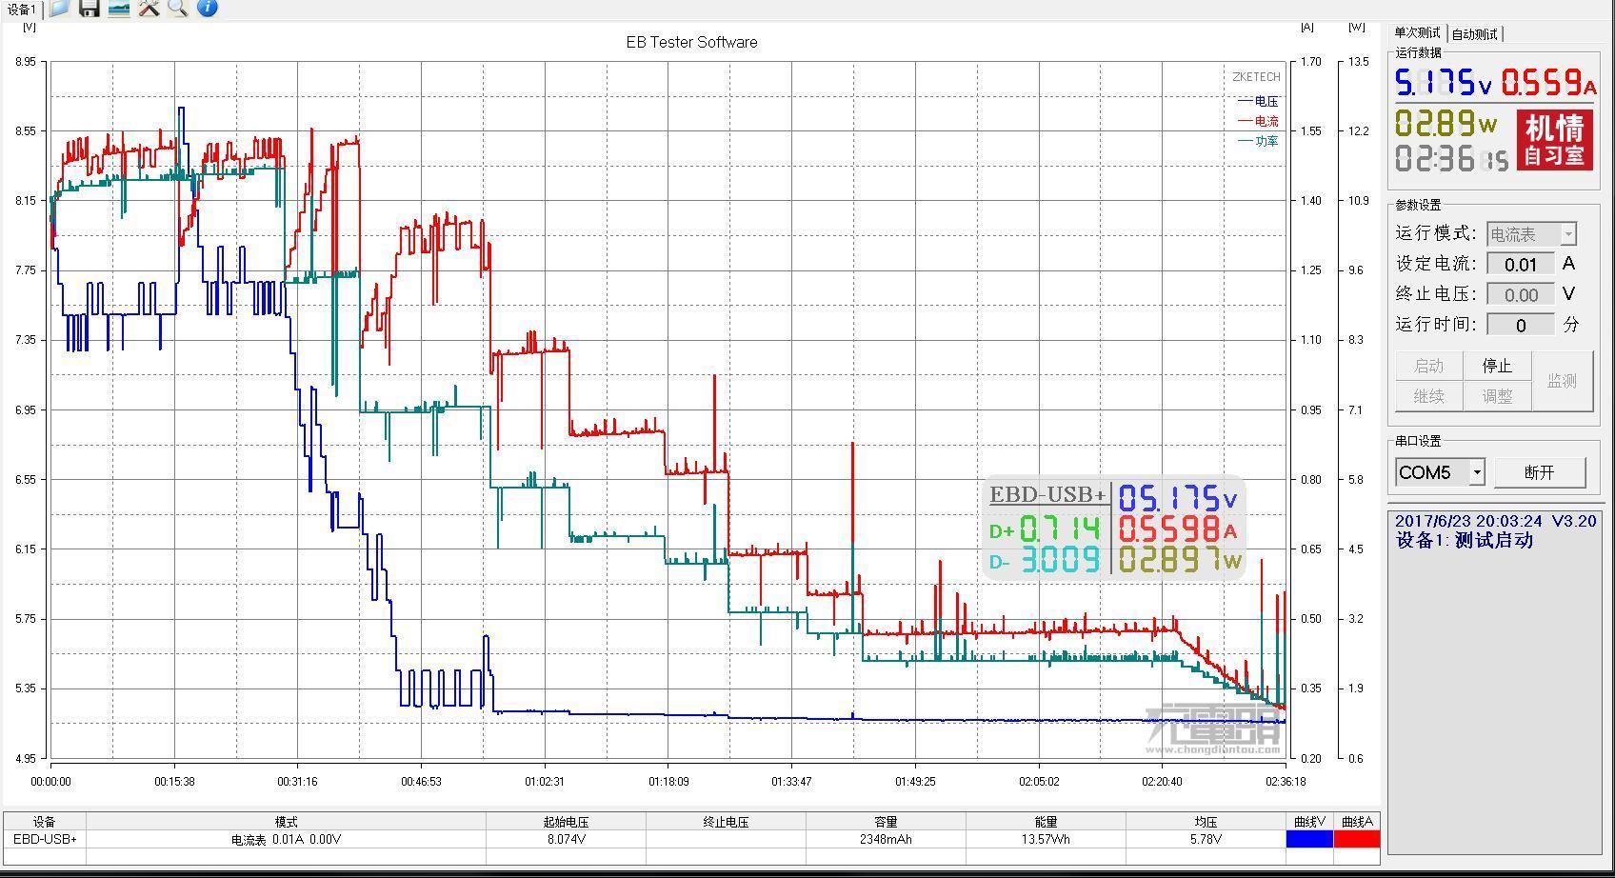Open the COM5 serial port dropdown
Viewport: 1615px width, 878px height.
[1477, 472]
